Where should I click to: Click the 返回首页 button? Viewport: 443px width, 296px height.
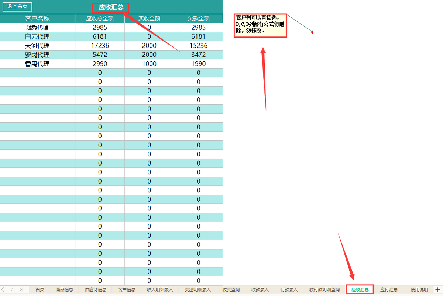pos(17,7)
